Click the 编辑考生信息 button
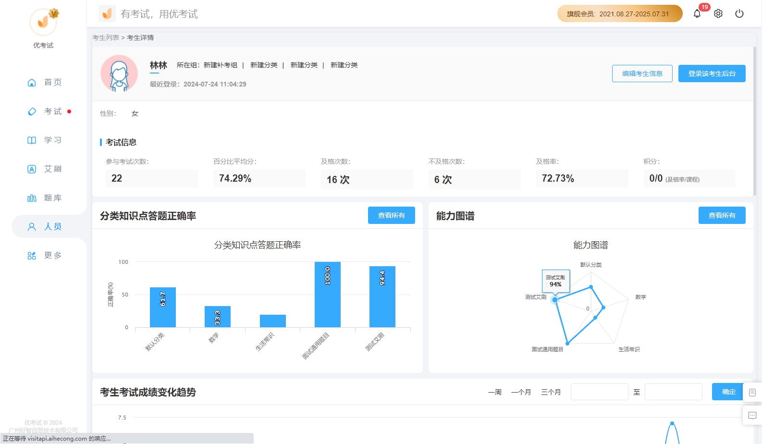 (x=642, y=74)
